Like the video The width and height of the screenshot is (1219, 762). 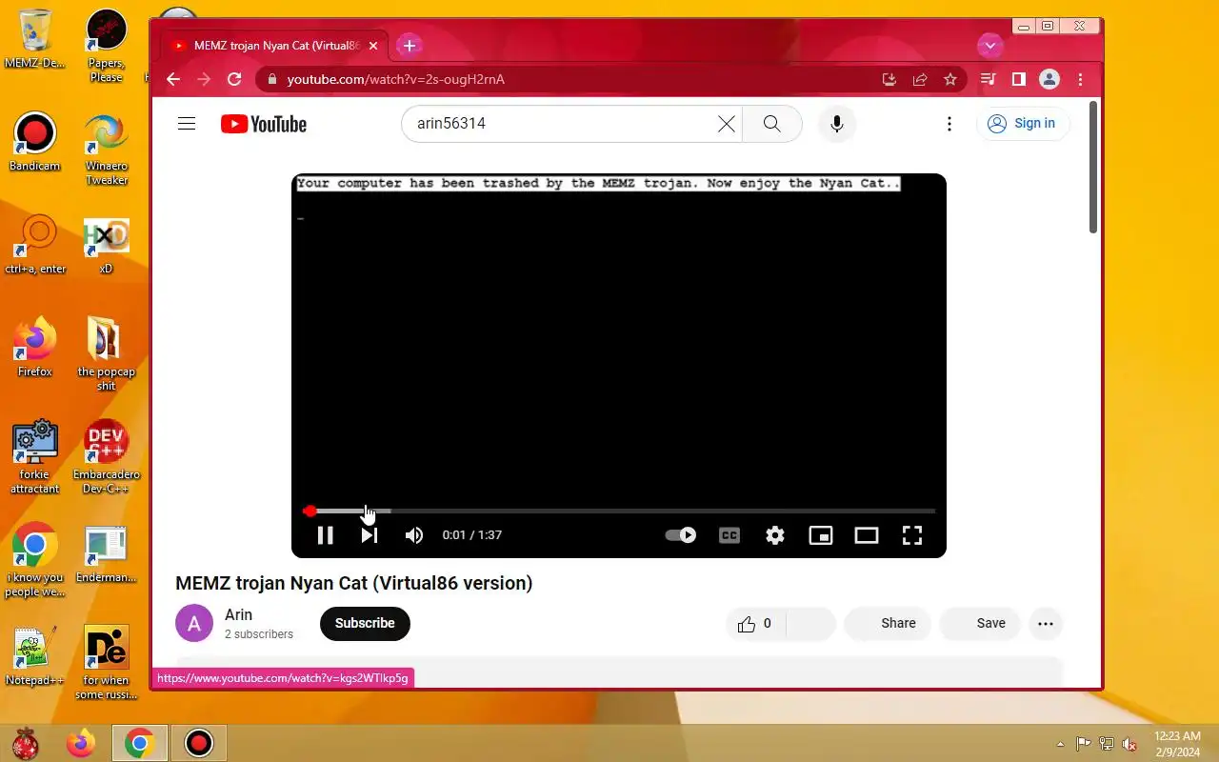coord(754,624)
